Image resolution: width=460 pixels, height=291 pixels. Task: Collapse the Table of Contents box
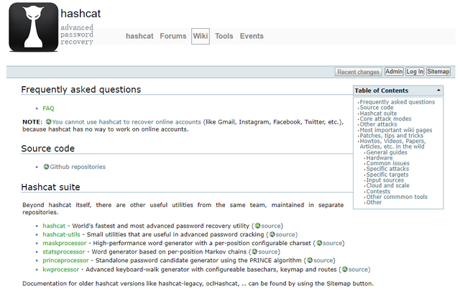tap(438, 91)
